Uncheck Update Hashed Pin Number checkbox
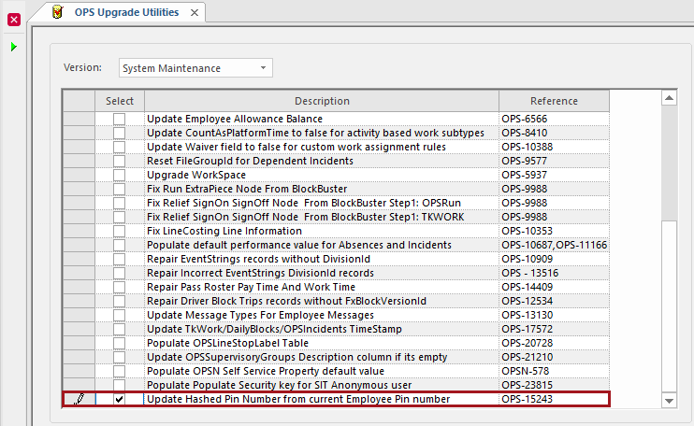 [x=119, y=399]
